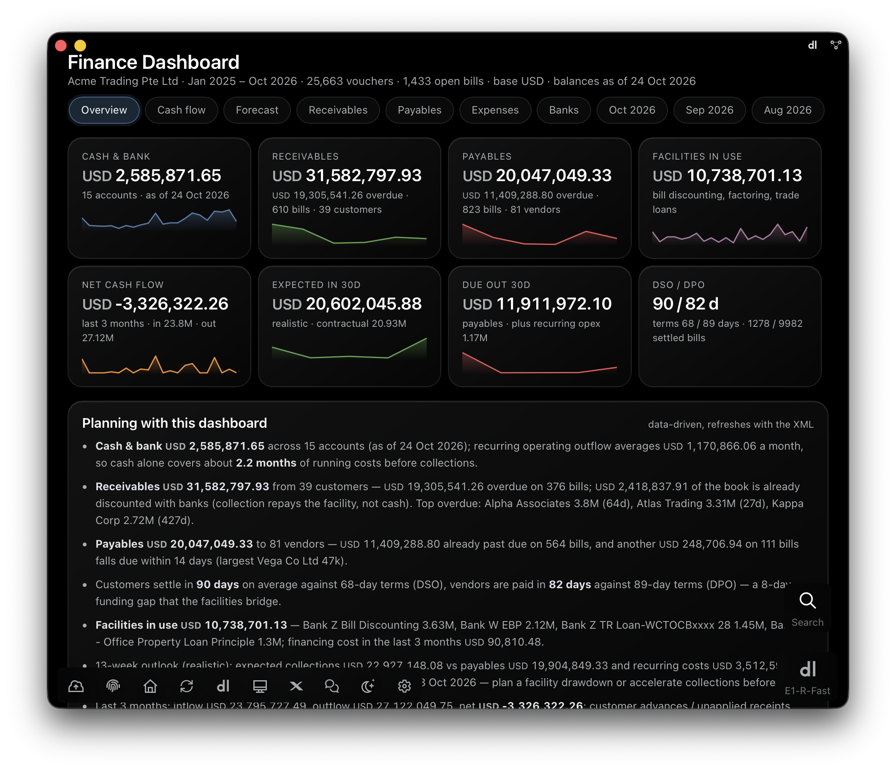Click the USD 2,585,871.65 card value
Viewport: 896px width, 771px height.
click(x=151, y=176)
